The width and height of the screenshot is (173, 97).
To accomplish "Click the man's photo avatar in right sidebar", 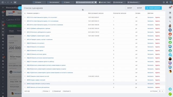I will pos(170,26).
